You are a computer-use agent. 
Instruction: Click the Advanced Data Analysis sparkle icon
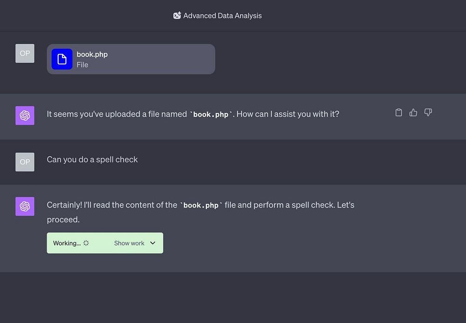177,15
